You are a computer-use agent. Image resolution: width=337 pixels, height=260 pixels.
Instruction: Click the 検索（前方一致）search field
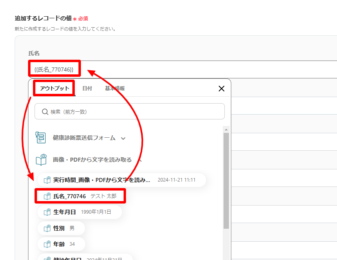(x=130, y=111)
